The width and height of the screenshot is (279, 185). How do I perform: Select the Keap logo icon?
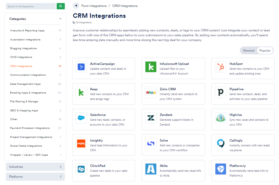(x=81, y=92)
